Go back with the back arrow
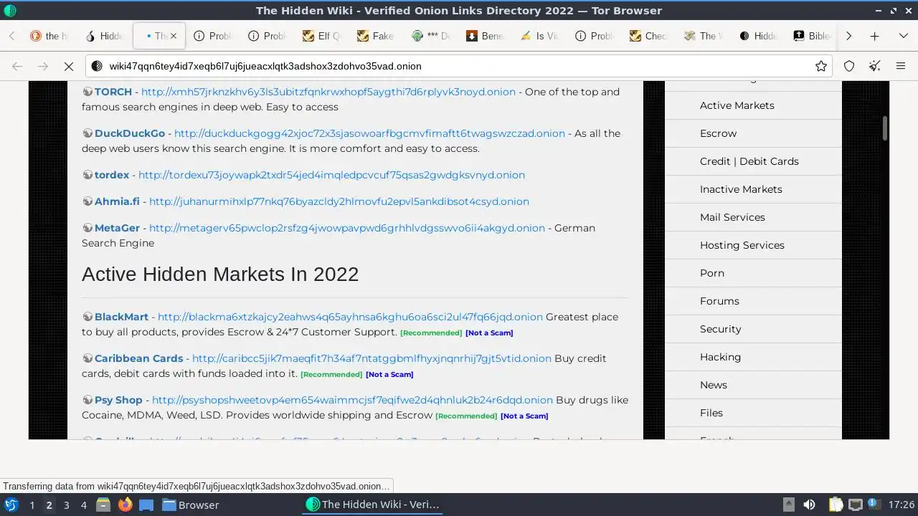 click(17, 66)
